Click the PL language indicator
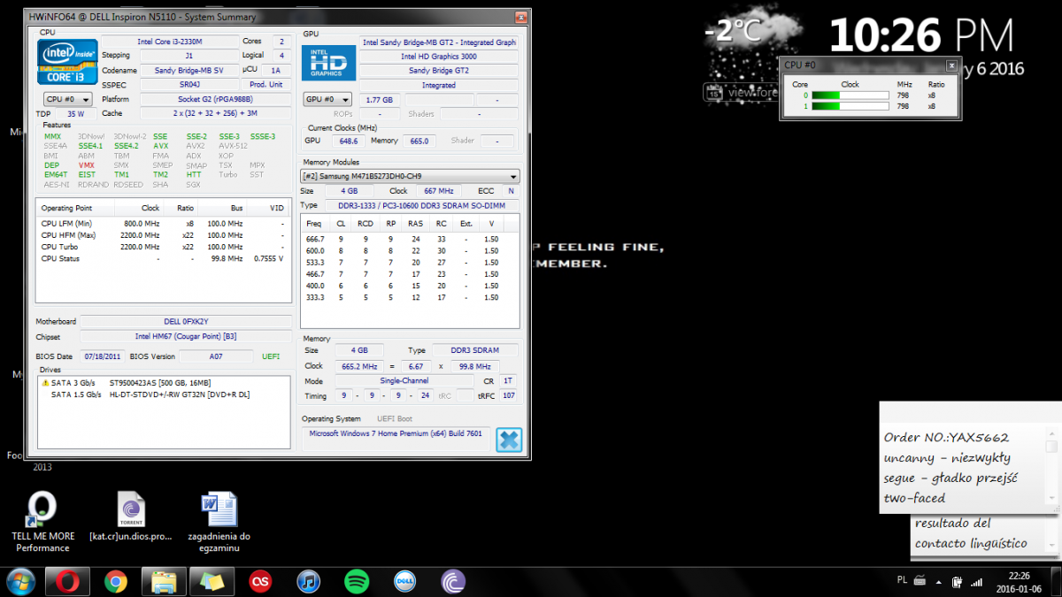The image size is (1062, 597). (x=902, y=580)
